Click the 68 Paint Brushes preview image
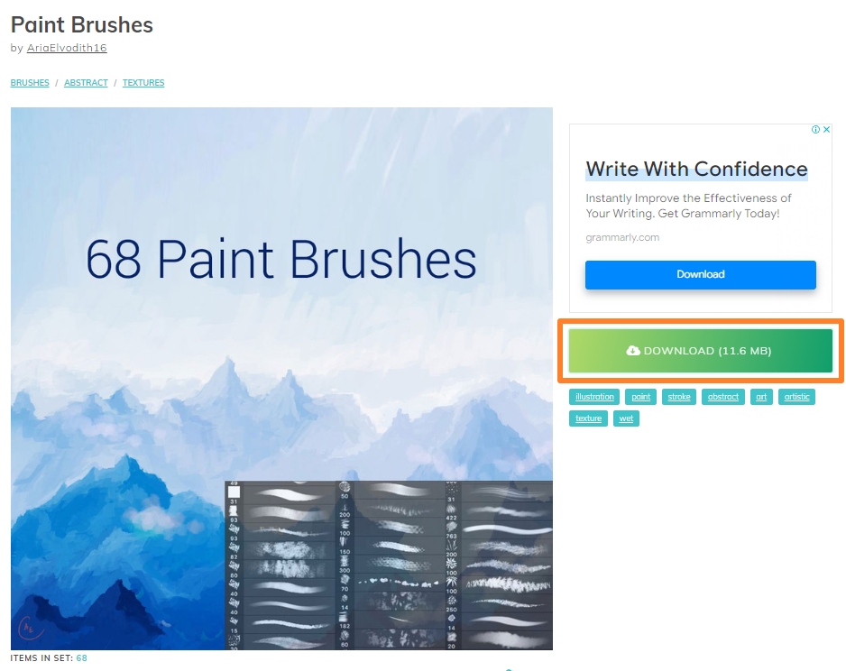Image resolution: width=846 pixels, height=671 pixels. point(281,378)
